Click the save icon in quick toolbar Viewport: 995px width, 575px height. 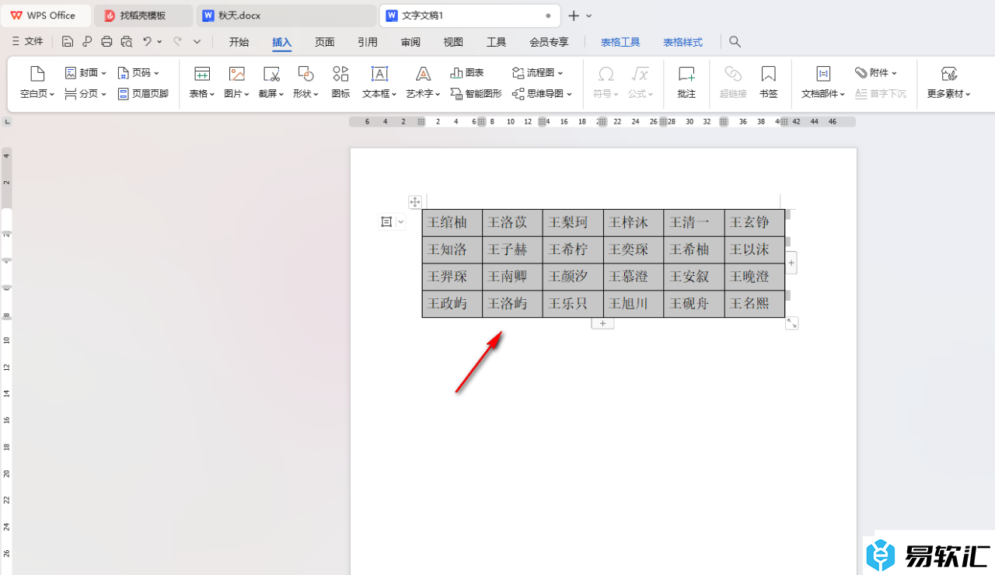(x=68, y=42)
